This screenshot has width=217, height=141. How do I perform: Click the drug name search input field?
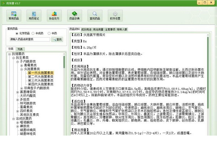click(30, 39)
